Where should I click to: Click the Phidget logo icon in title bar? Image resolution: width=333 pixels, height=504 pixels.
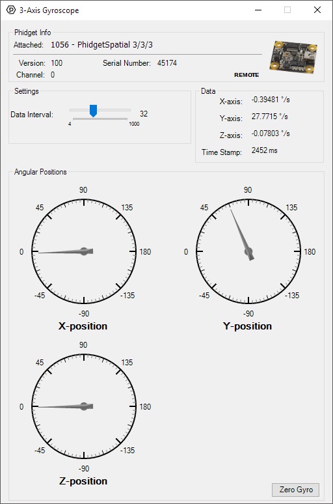tap(11, 10)
